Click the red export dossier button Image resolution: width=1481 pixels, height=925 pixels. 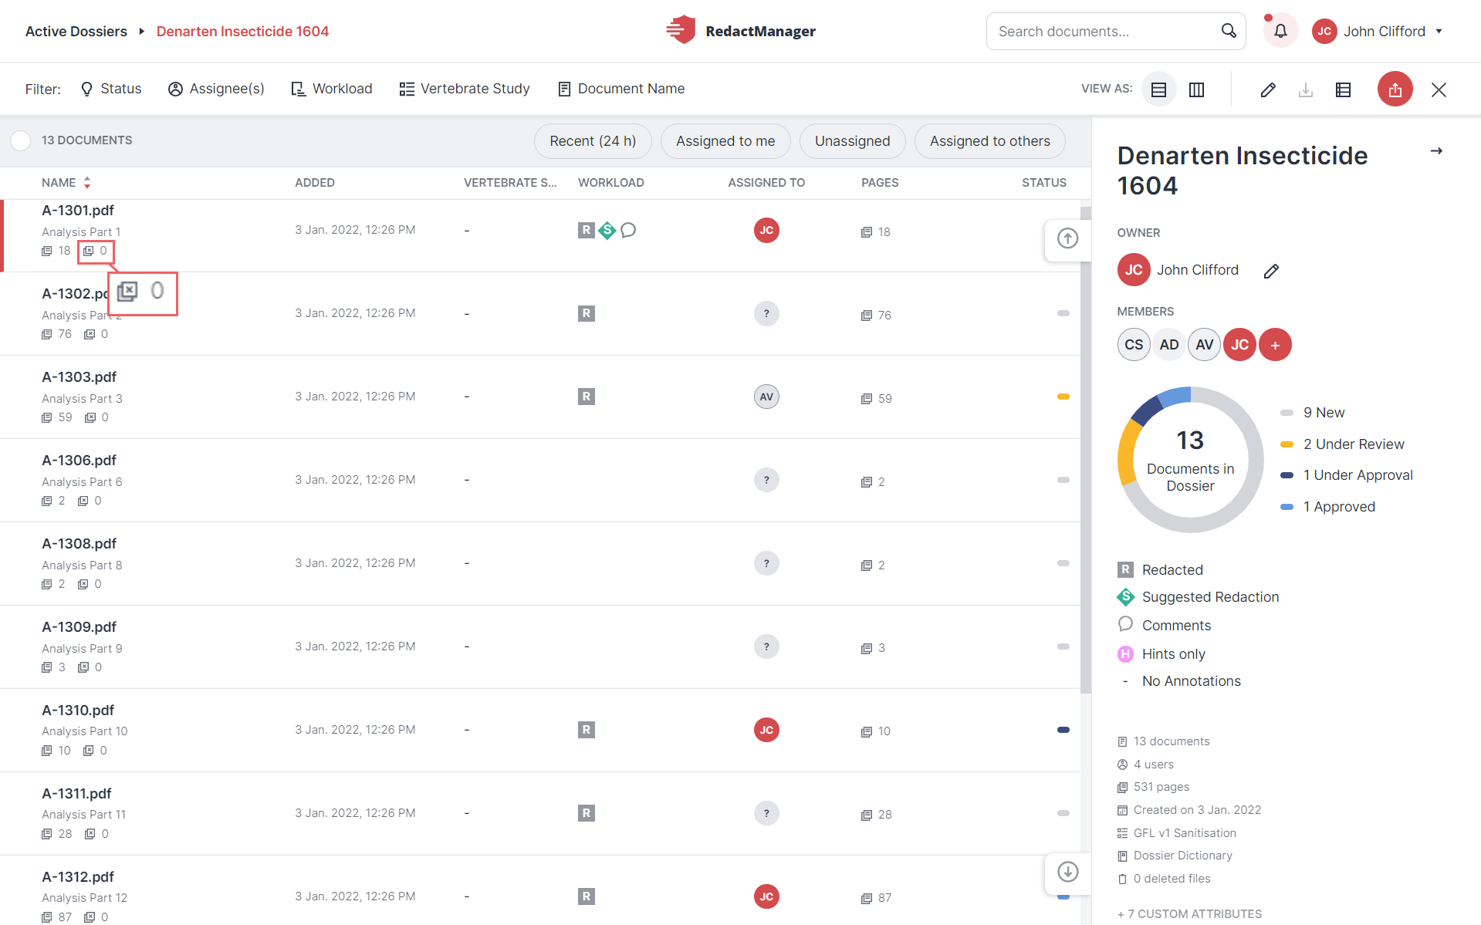click(1395, 89)
